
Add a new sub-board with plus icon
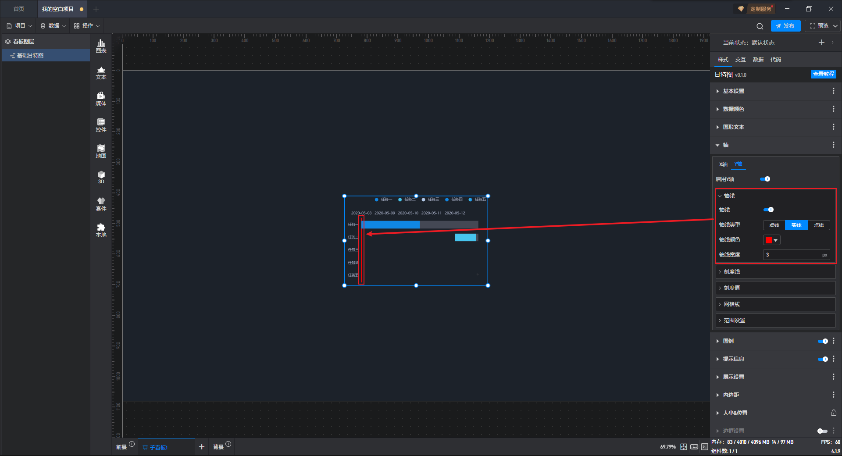[x=202, y=447]
